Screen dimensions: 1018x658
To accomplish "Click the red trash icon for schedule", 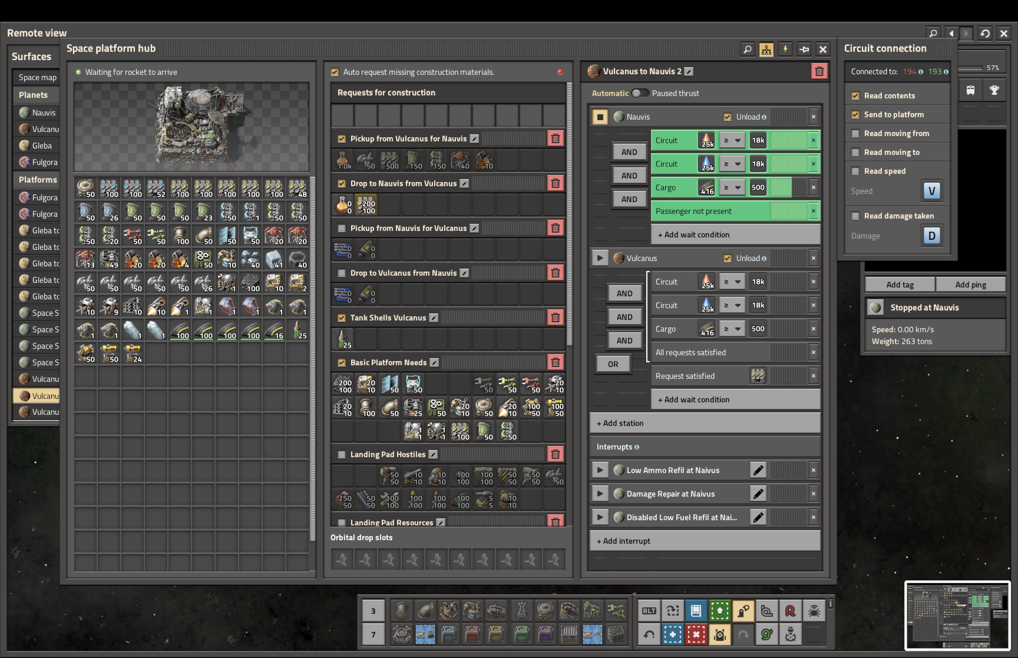I will point(819,71).
